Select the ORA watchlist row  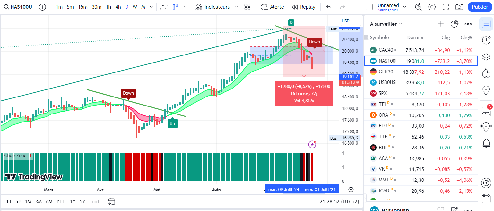tap(421, 115)
